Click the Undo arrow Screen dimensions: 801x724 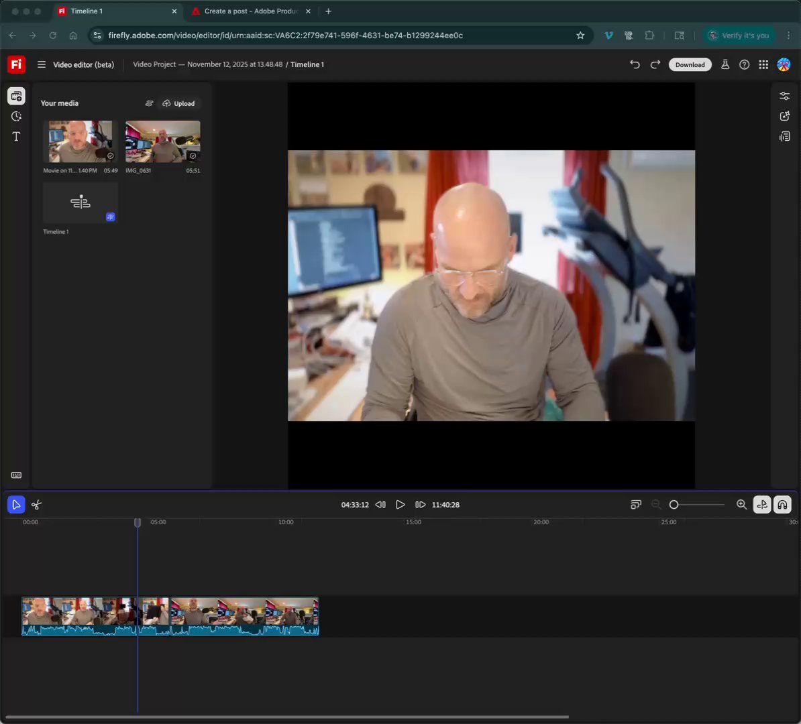point(635,64)
